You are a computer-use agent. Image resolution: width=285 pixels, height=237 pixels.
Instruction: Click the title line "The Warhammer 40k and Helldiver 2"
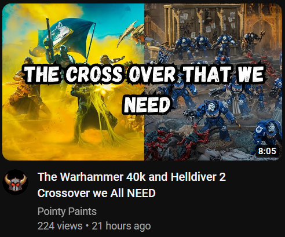coord(131,177)
